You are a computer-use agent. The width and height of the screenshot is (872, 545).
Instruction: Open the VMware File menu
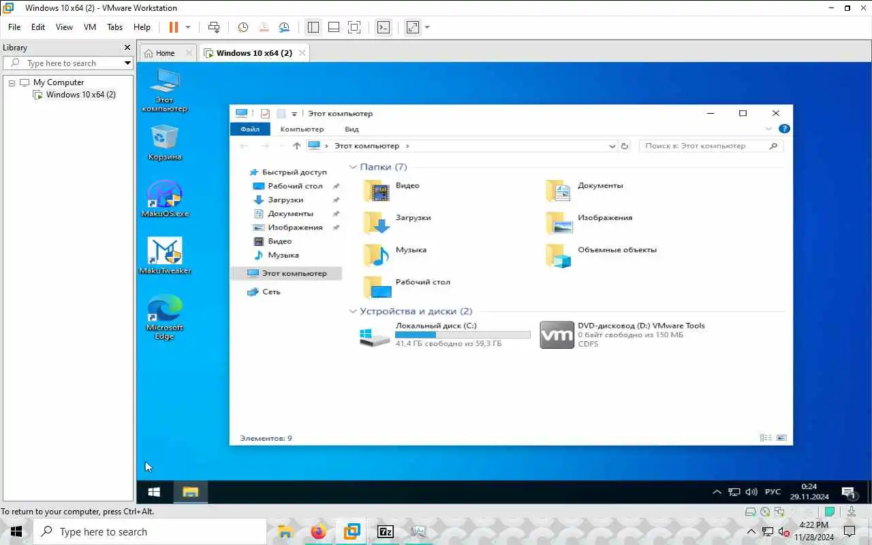coord(14,27)
